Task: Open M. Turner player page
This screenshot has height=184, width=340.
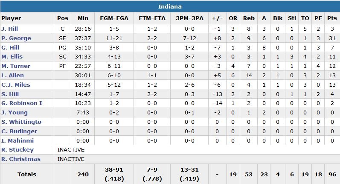Action: click(16, 66)
